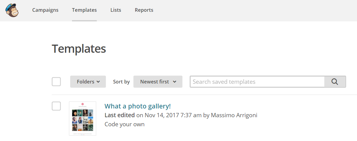
Task: Click the large Templates page heading
Action: (79, 49)
